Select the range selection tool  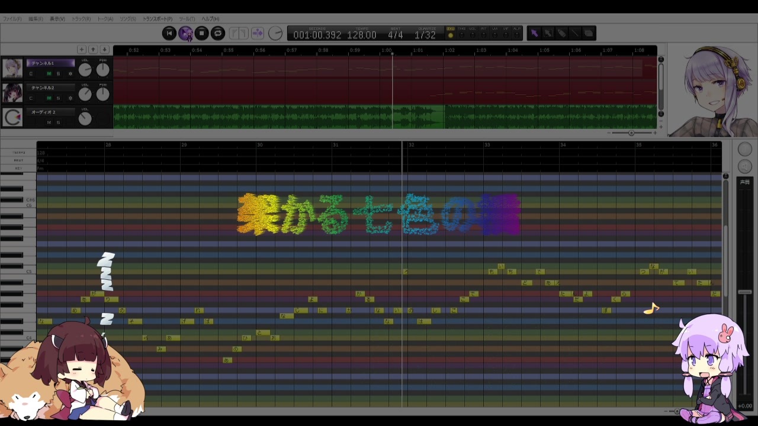coord(548,33)
